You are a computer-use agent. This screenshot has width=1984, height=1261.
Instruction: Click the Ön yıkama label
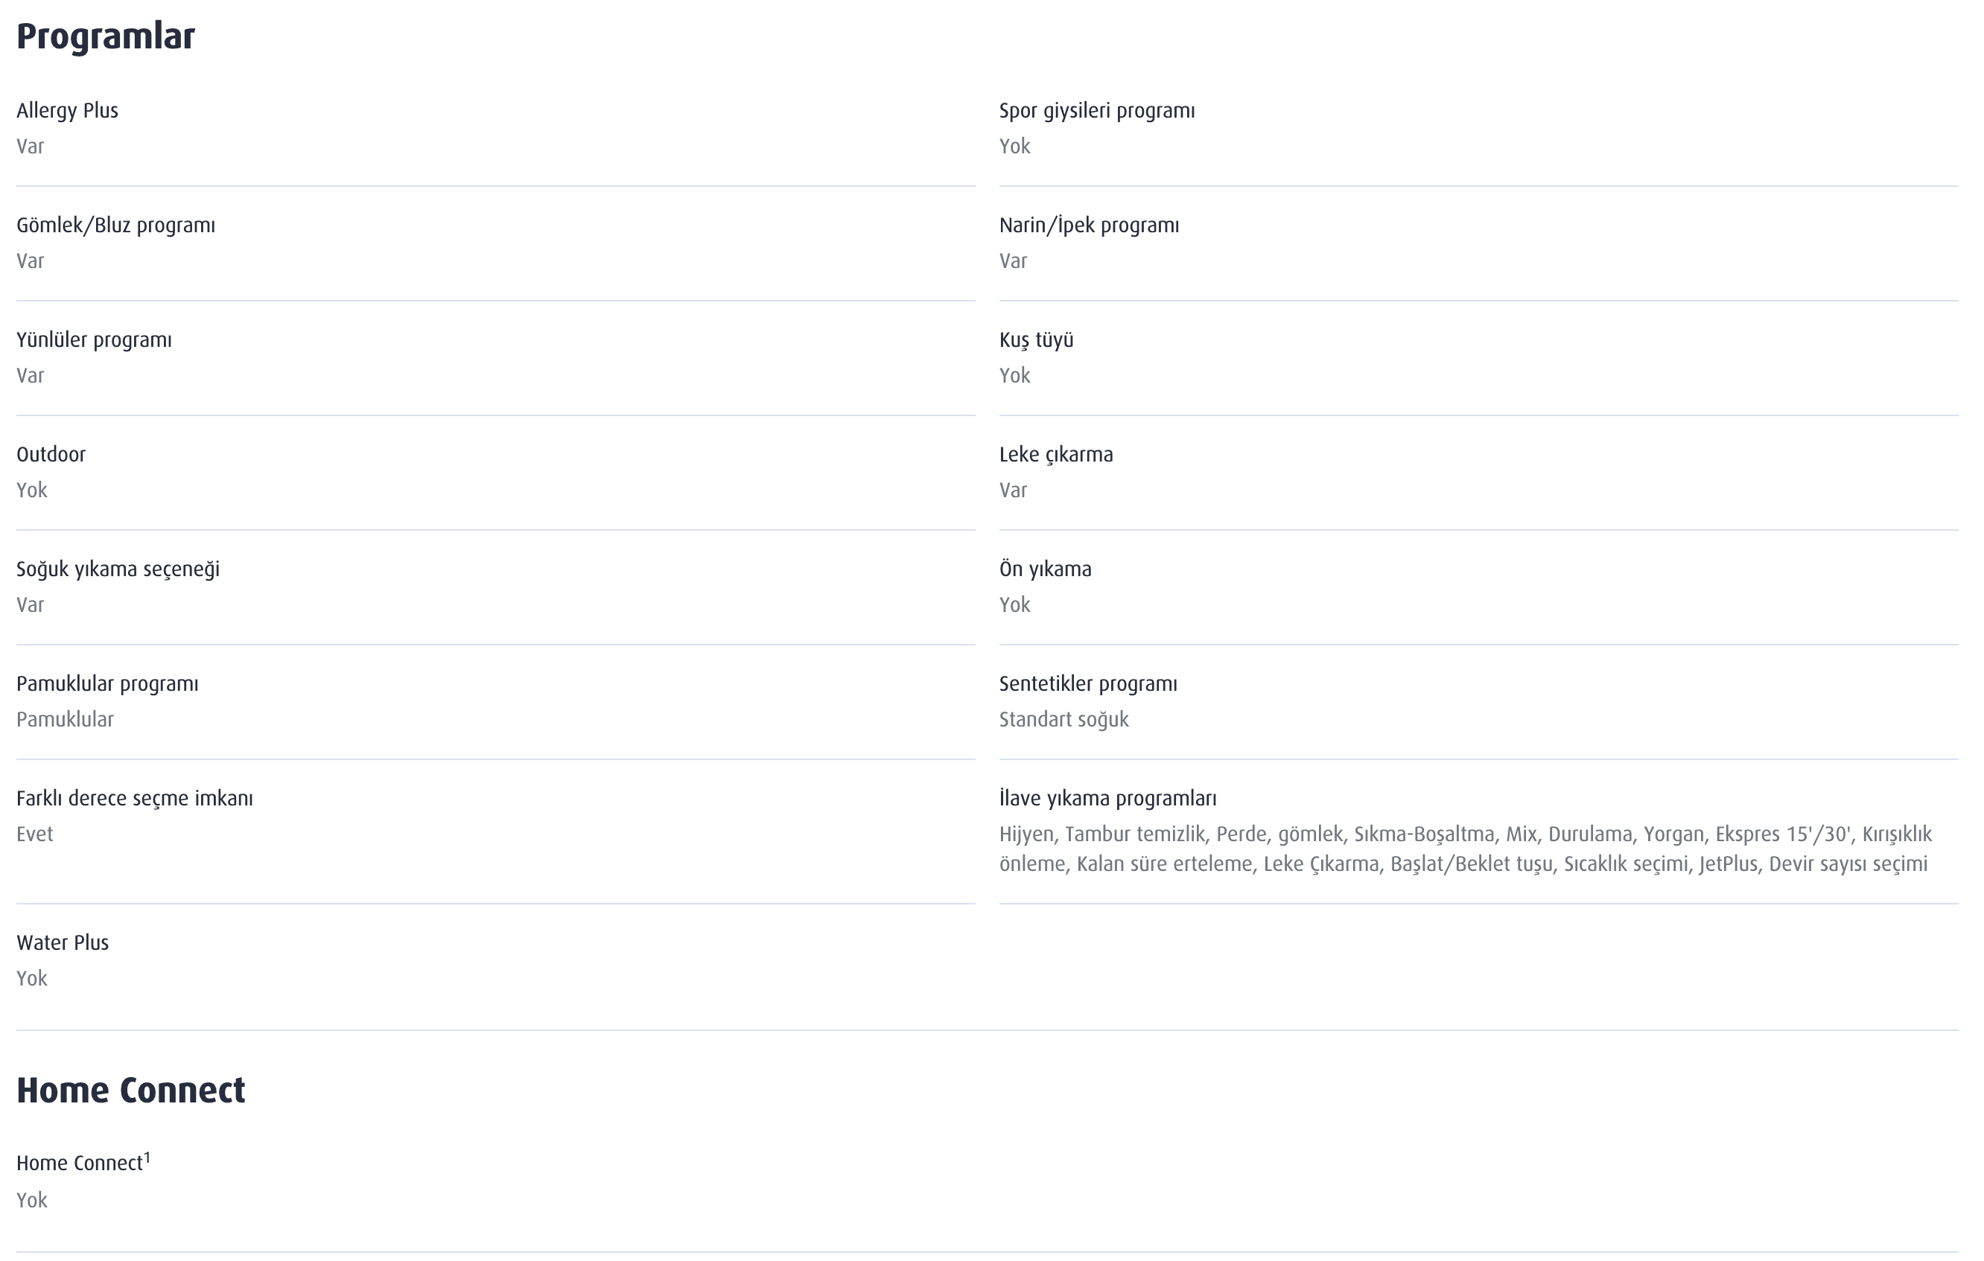click(1045, 569)
